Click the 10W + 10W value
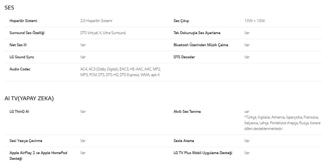Image resolution: width=322 pixels, height=164 pixels. click(x=255, y=21)
